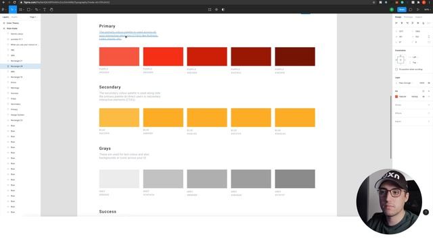Click the blue Share button
The height and width of the screenshot is (243, 433).
click(x=402, y=9)
